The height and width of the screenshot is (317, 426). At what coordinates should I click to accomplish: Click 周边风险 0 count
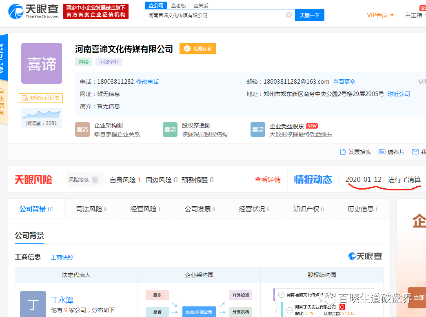161,180
